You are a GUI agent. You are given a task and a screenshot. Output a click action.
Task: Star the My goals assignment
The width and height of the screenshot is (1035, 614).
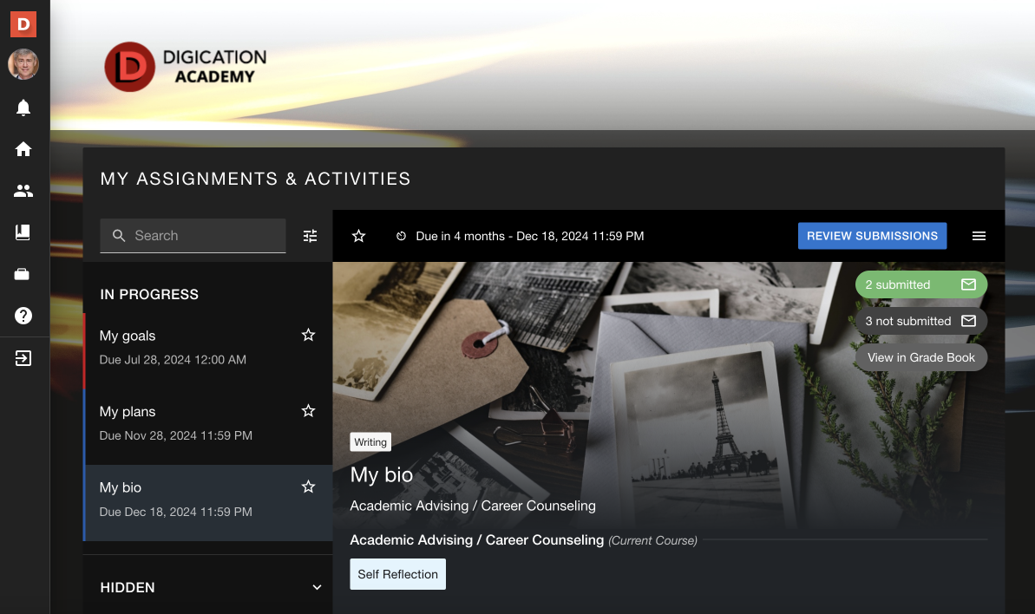[x=308, y=336]
